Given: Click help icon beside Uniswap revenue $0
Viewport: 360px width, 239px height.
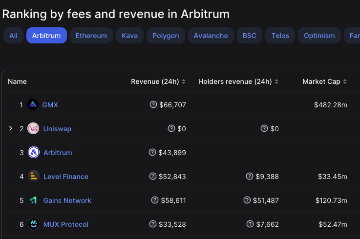Looking at the screenshot, I should pos(171,128).
